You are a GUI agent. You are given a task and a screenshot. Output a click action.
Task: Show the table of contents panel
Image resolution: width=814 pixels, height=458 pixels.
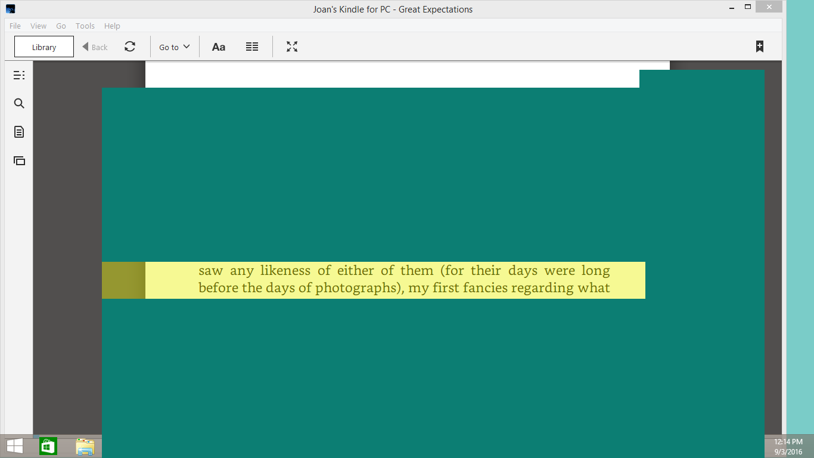[x=19, y=75]
